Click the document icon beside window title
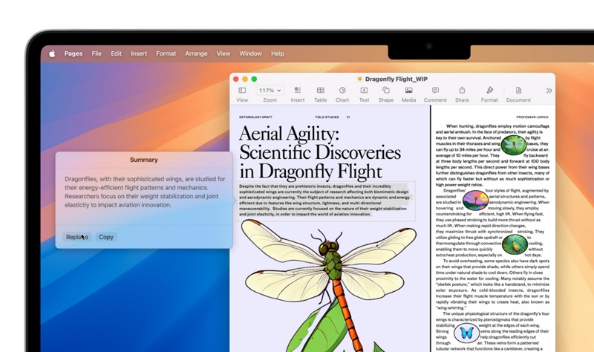Image resolution: width=594 pixels, height=352 pixels. pos(360,79)
